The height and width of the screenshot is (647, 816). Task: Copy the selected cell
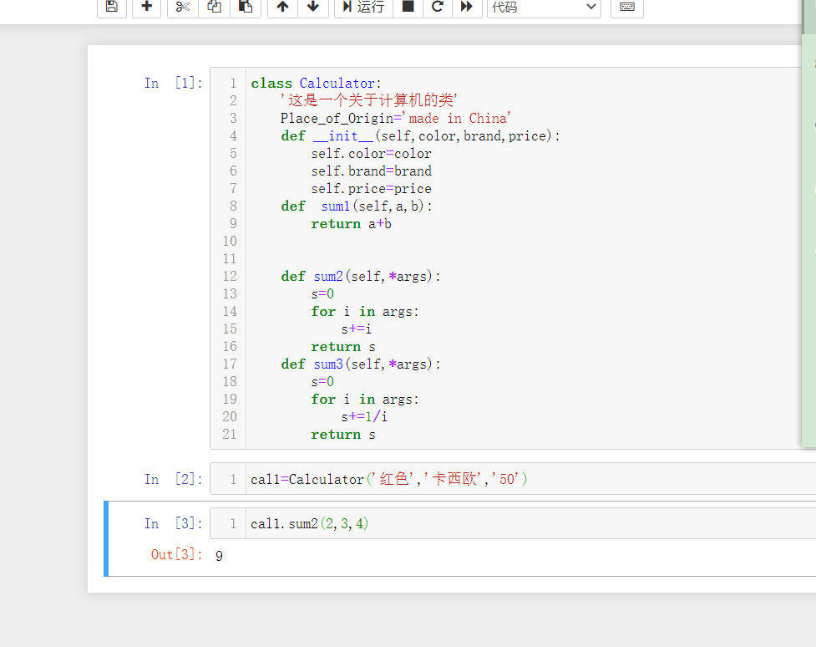point(214,7)
